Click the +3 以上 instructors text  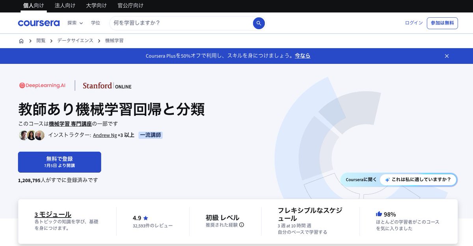click(x=126, y=135)
